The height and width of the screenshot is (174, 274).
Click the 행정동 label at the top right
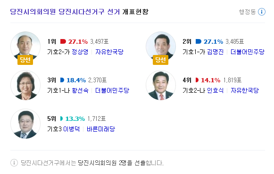coord(247,12)
